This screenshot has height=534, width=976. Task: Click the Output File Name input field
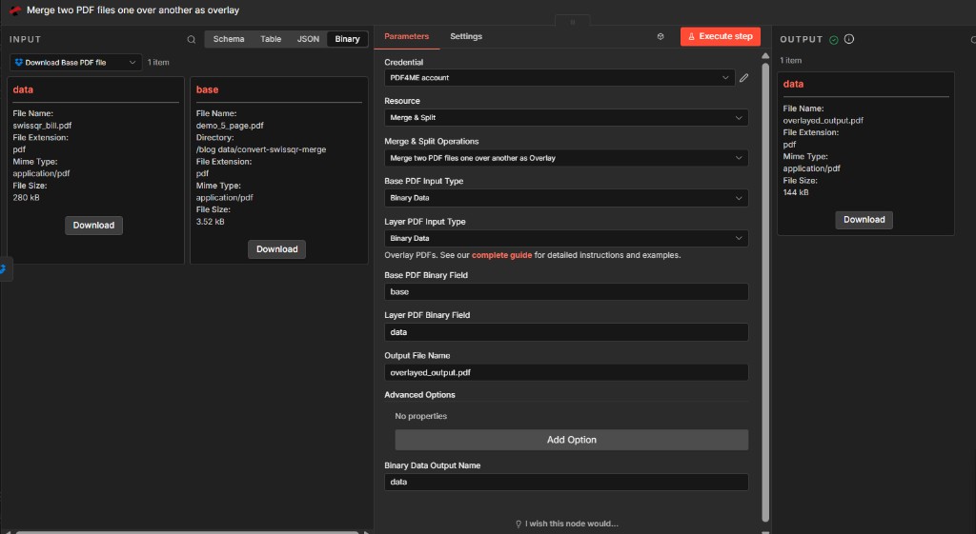[566, 372]
